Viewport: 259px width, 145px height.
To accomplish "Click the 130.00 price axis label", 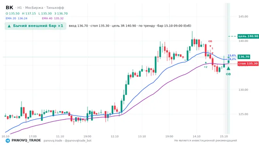I will (243, 90).
